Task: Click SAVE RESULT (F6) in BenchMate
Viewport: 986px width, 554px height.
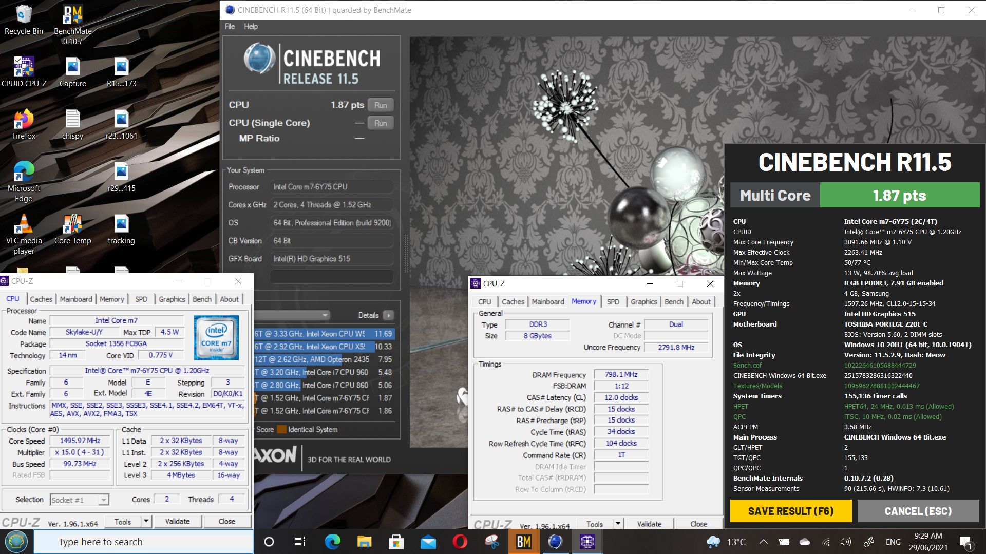Action: click(x=791, y=511)
